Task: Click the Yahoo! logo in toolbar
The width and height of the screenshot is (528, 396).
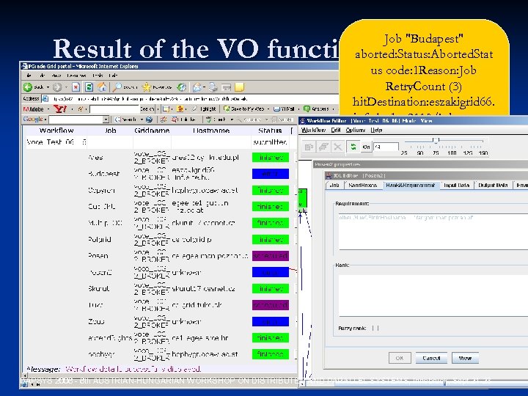Action: pyautogui.click(x=60, y=109)
